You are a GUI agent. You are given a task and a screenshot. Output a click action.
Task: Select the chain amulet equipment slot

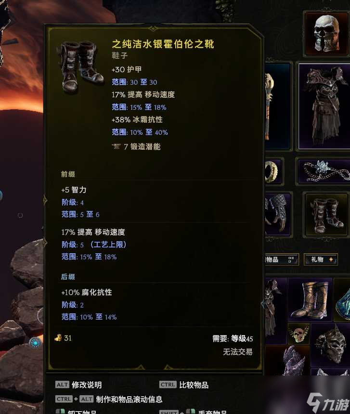click(x=324, y=171)
